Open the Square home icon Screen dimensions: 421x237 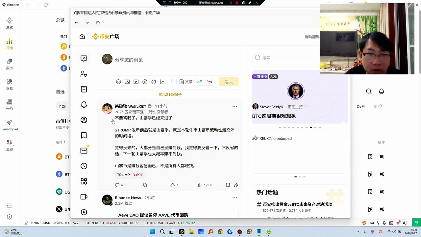point(82,37)
